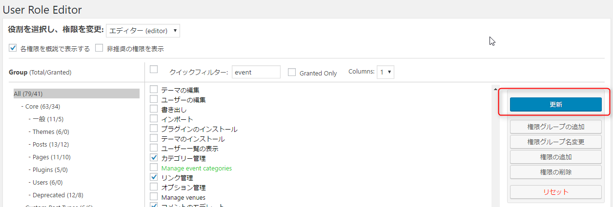
Task: Click the red リセット button
Action: click(555, 192)
